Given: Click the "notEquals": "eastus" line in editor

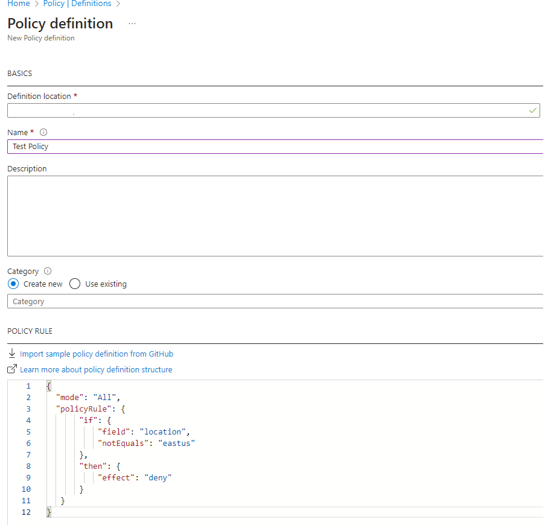Looking at the screenshot, I should pyautogui.click(x=147, y=444).
